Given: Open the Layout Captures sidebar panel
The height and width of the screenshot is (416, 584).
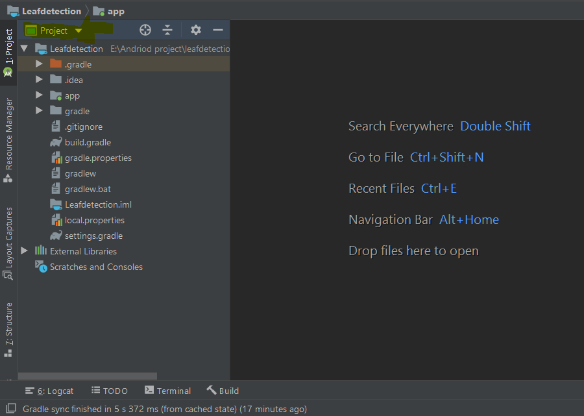Looking at the screenshot, I should coord(8,237).
